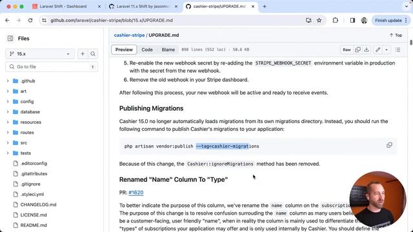Copy the artisan vendor:publish command
The height and width of the screenshot is (232, 413).
click(x=389, y=145)
